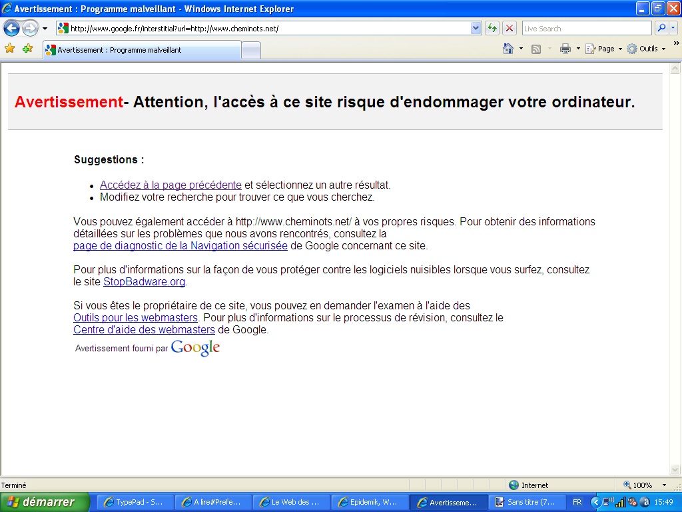Expand the zoom level 100% dropdown
The image size is (682, 512).
point(664,485)
